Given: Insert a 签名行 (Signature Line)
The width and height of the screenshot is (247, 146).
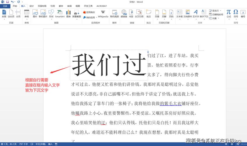Looking at the screenshot, I should (x=215, y=11).
